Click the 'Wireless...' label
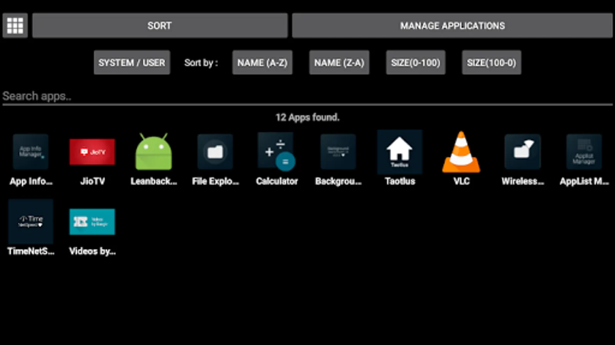 tap(523, 181)
